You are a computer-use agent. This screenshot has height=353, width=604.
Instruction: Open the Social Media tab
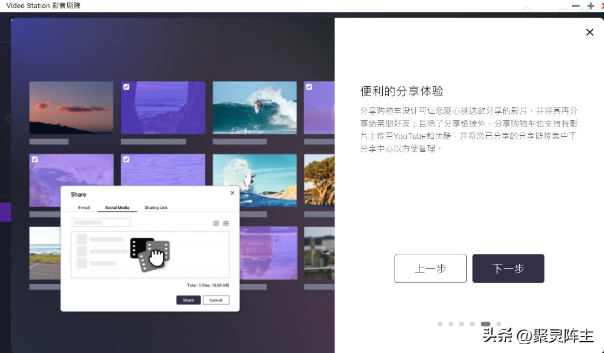point(118,207)
